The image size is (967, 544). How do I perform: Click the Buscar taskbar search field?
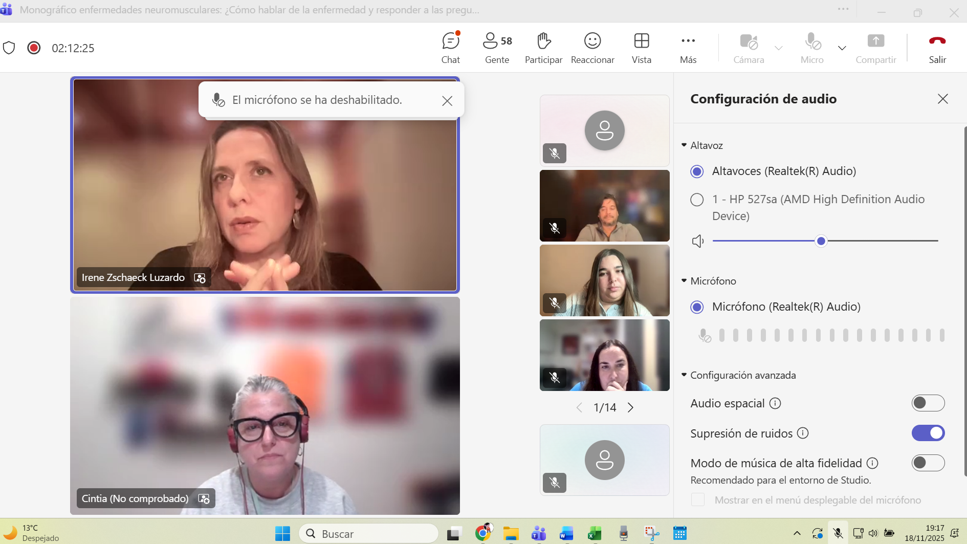pyautogui.click(x=368, y=534)
